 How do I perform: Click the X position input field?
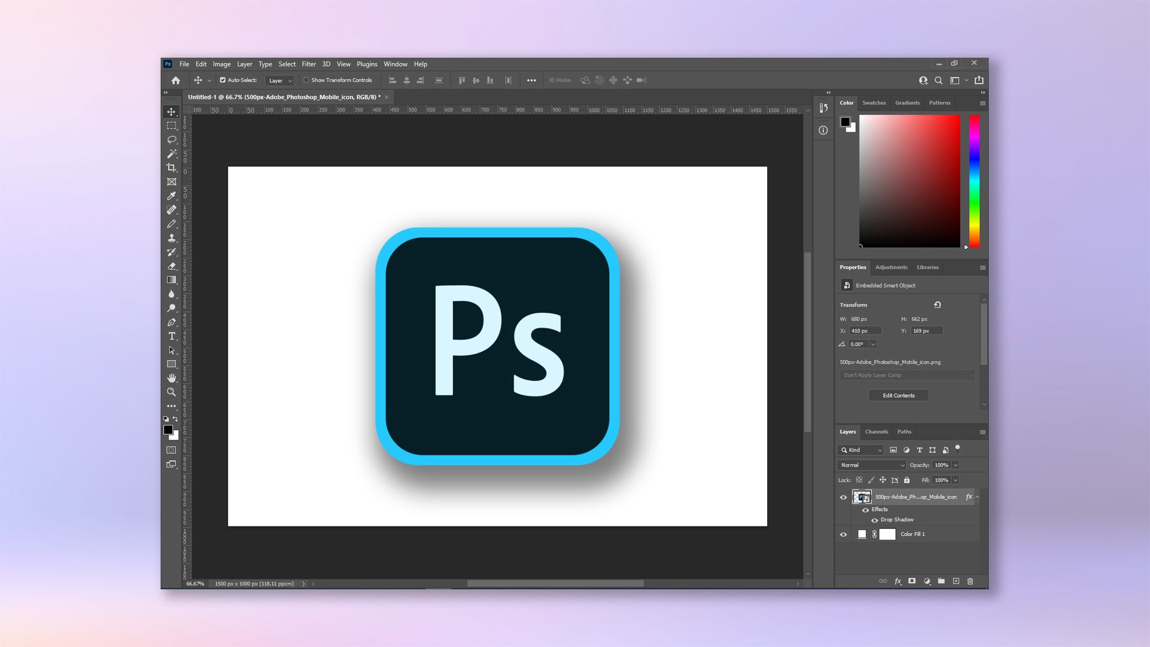click(x=865, y=331)
